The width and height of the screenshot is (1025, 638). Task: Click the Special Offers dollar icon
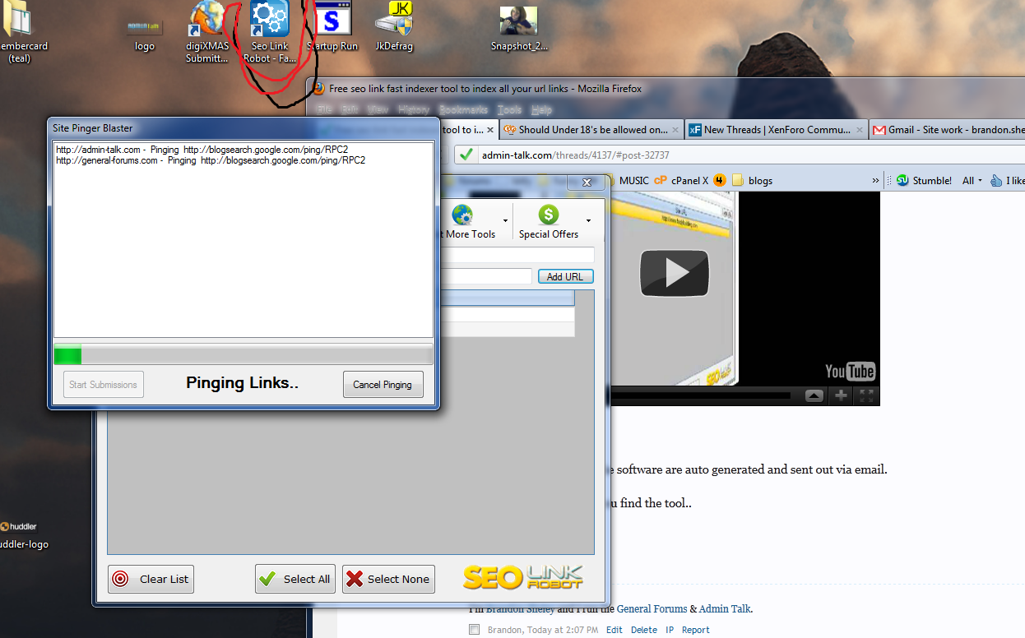click(549, 215)
